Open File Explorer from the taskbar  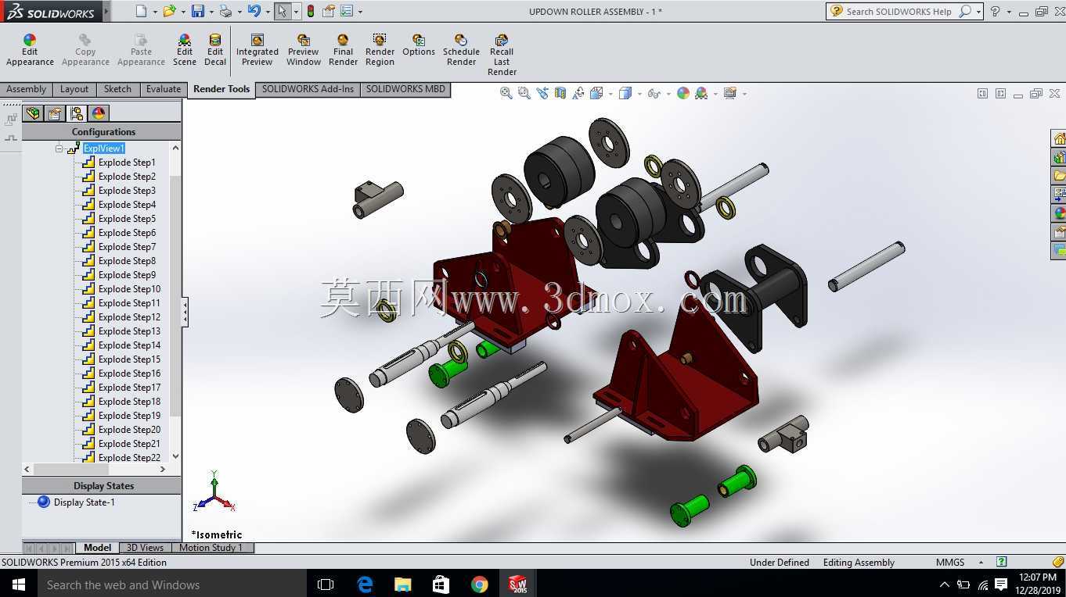(403, 584)
